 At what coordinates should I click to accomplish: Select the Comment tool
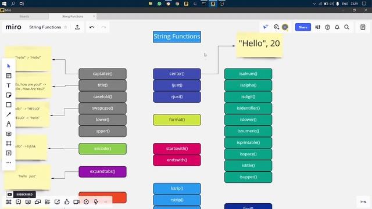9,134
